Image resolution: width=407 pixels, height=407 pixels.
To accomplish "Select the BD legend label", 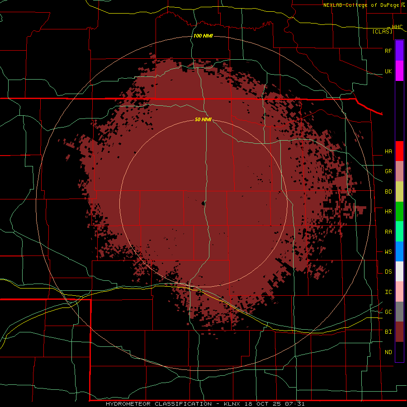I will point(388,192).
